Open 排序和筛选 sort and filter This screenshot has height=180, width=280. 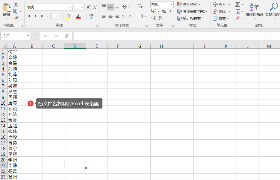[254, 11]
